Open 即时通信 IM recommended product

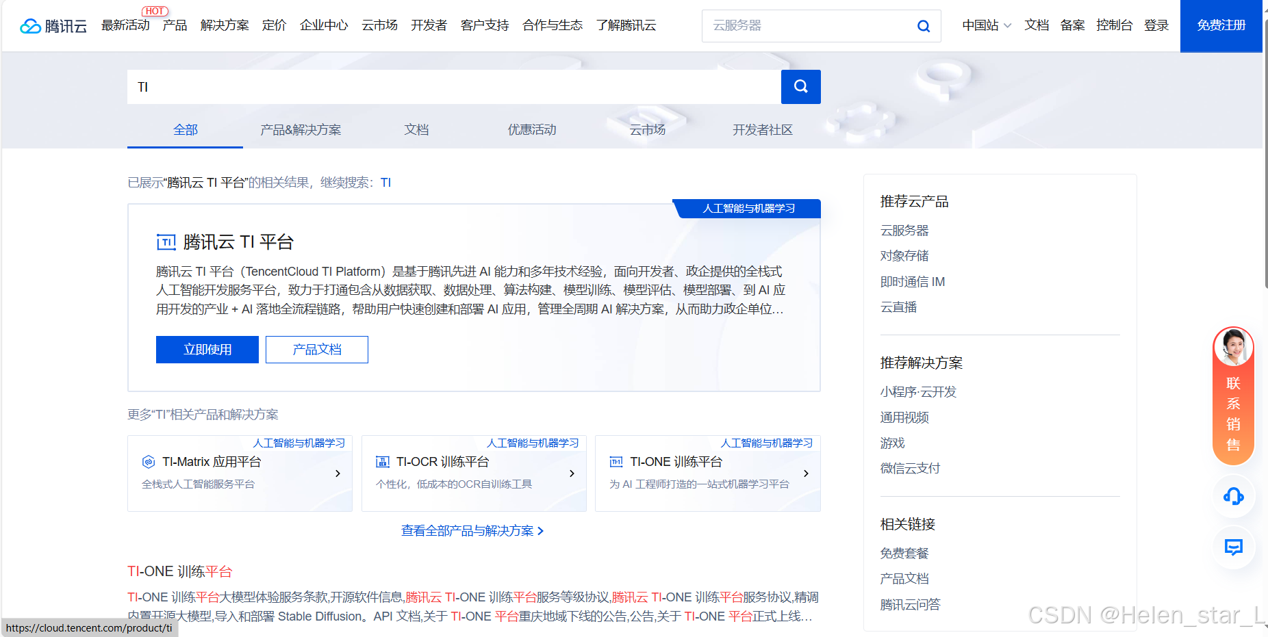click(913, 282)
